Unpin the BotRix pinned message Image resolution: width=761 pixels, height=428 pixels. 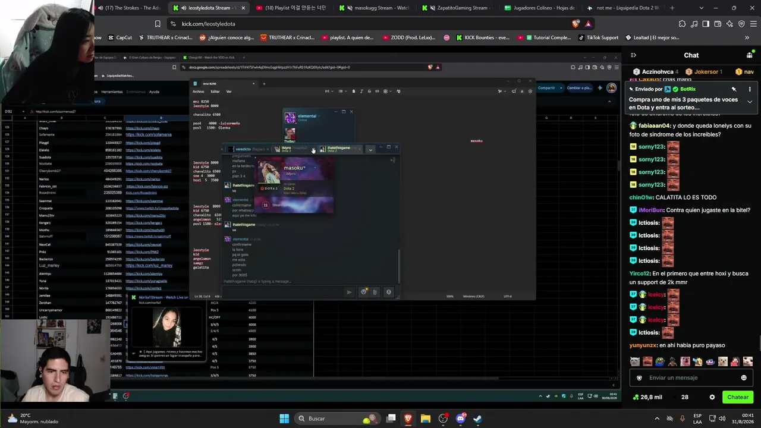pyautogui.click(x=734, y=89)
